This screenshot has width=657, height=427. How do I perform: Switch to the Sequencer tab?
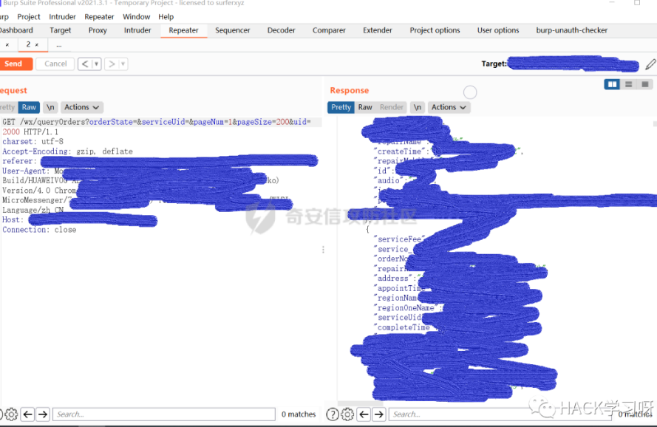(x=233, y=30)
